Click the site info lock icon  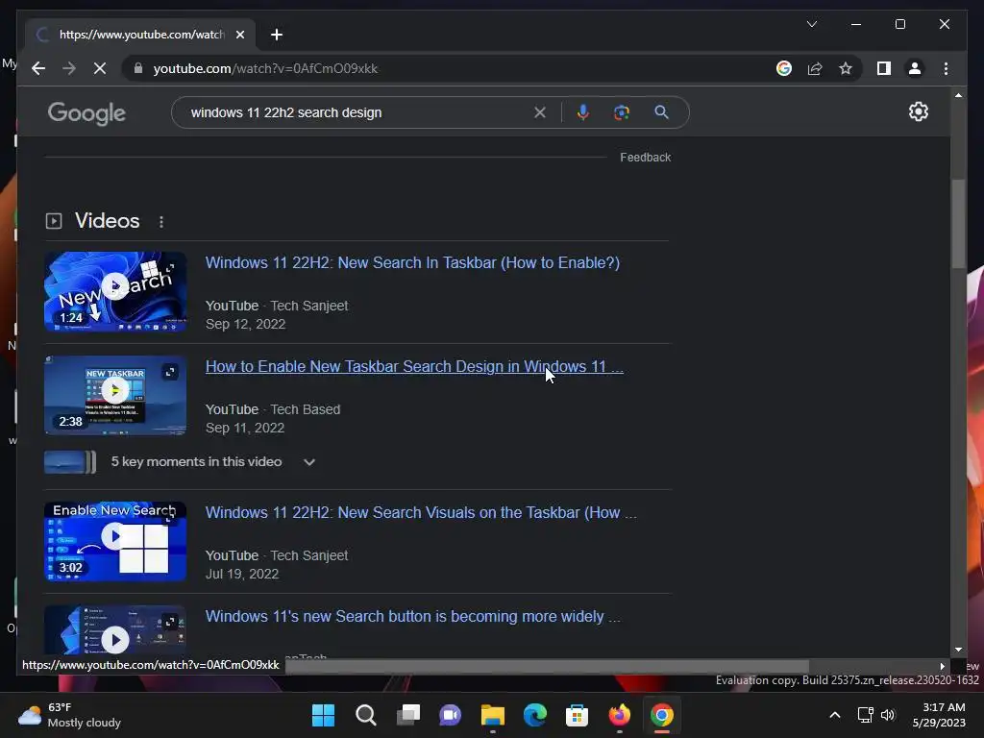coord(138,68)
